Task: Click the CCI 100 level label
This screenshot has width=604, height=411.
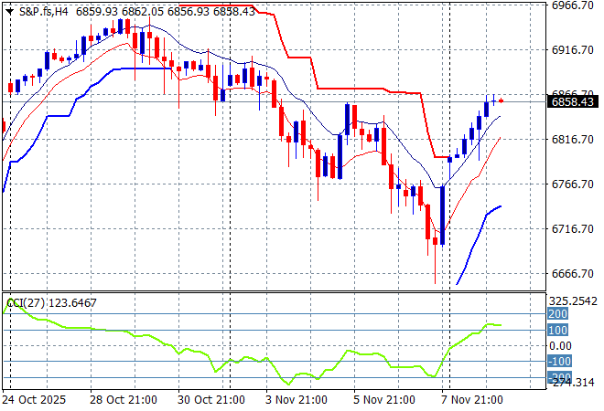Action: [x=557, y=330]
